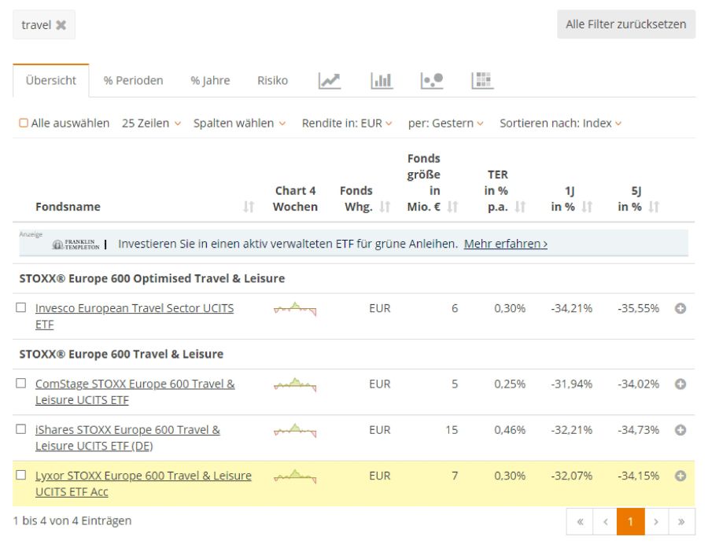The image size is (708, 544).
Task: Select the iShares STOXX Europe 600 checkbox
Action: [x=20, y=429]
